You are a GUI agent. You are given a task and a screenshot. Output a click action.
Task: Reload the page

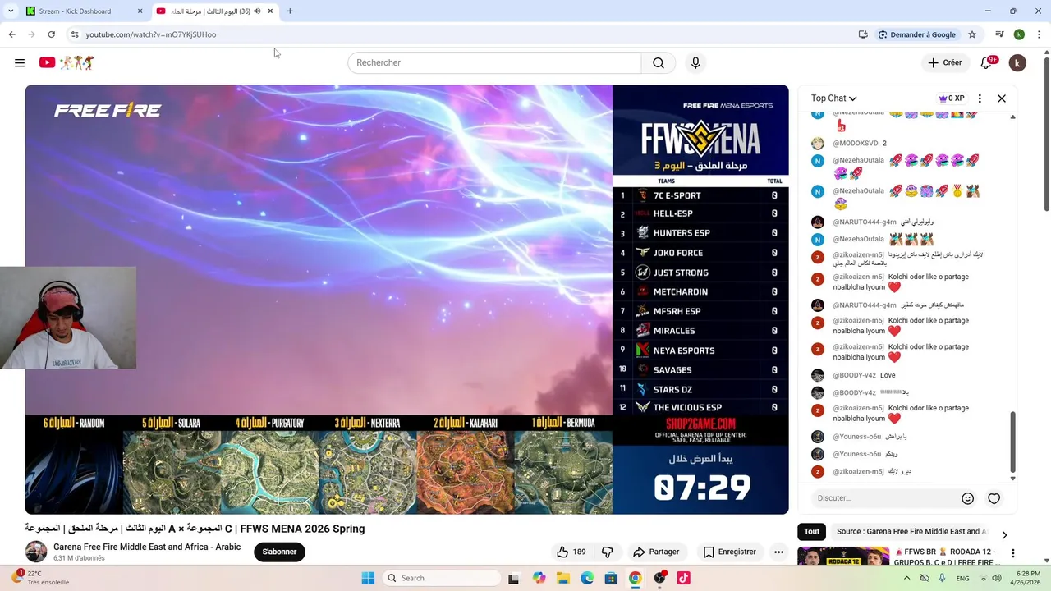pos(51,34)
